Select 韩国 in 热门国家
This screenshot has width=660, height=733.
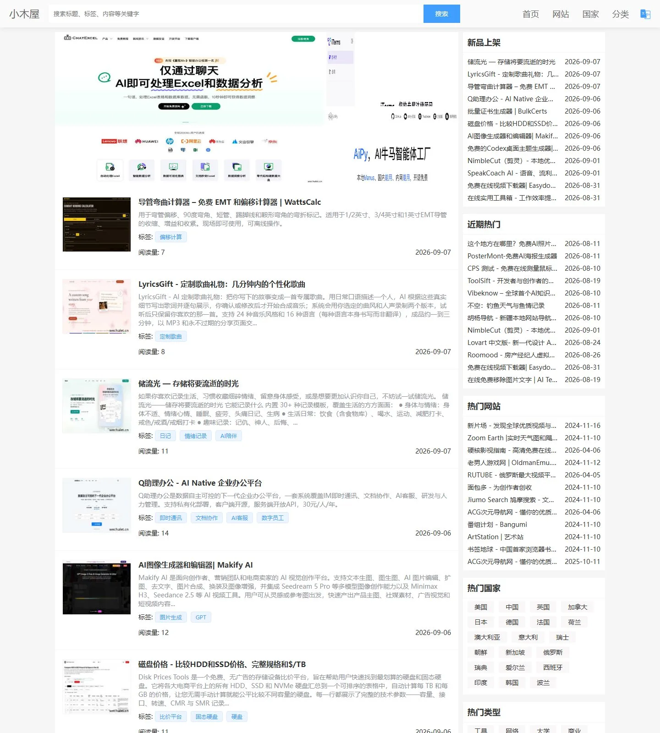[x=512, y=683]
